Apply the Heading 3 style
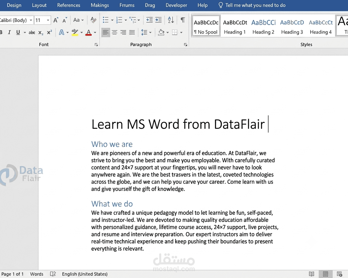 (292, 27)
